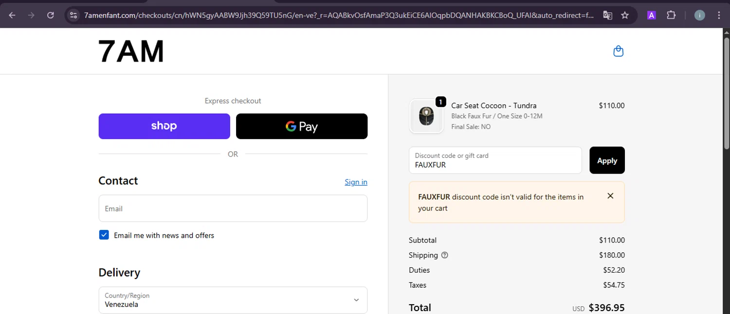Click the Taxes $54.75 value
This screenshot has width=730, height=314.
click(x=614, y=285)
